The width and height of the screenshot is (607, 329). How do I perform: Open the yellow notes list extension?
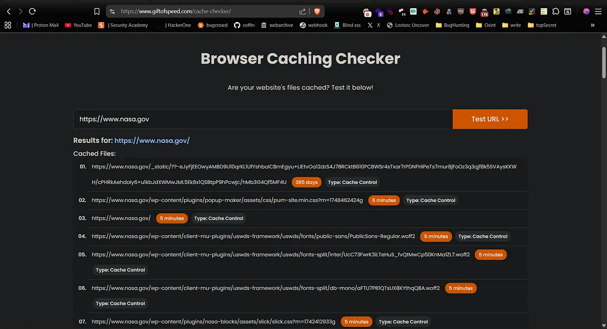pyautogui.click(x=544, y=12)
